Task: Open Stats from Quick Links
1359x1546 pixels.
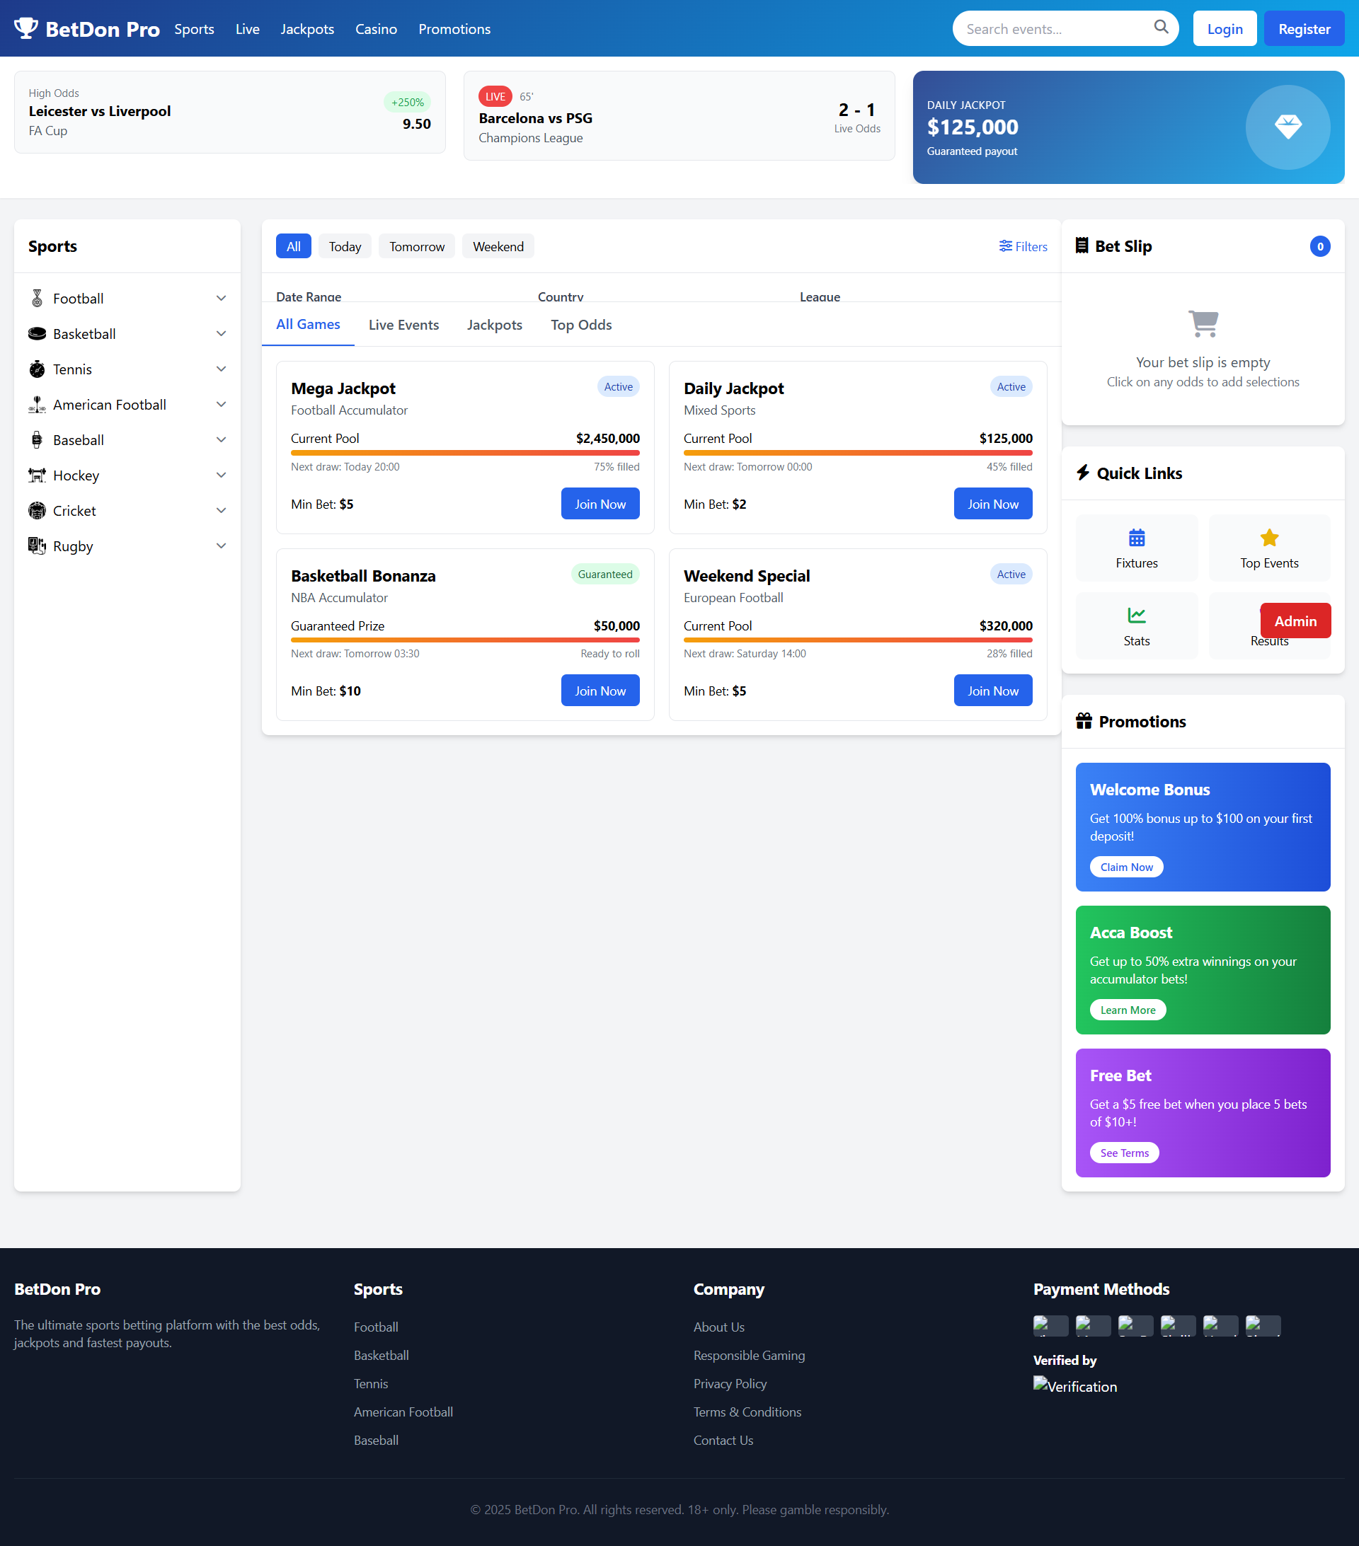Action: 1137,625
